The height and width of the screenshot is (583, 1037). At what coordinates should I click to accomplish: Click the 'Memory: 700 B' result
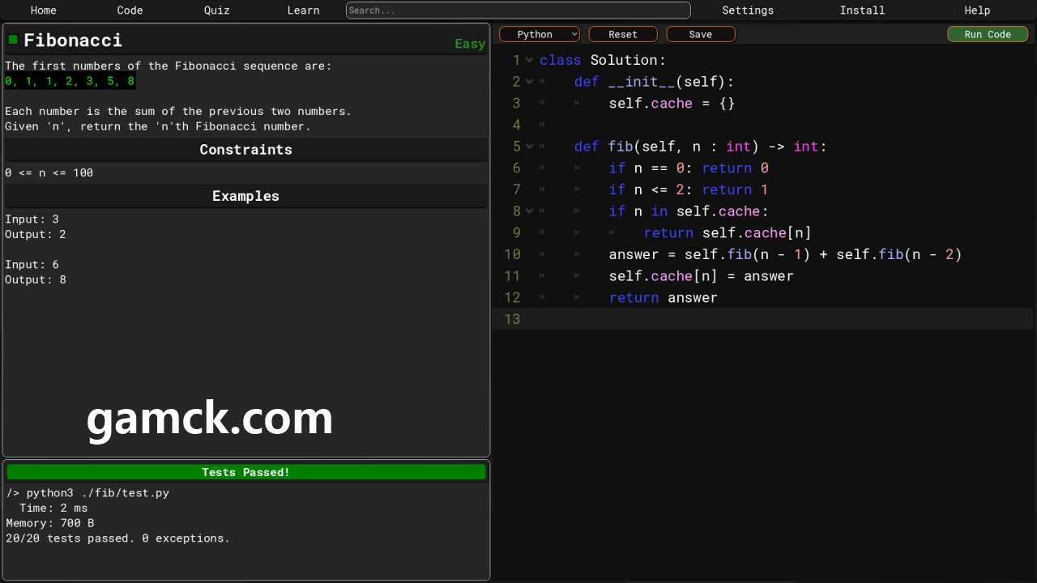tap(50, 523)
